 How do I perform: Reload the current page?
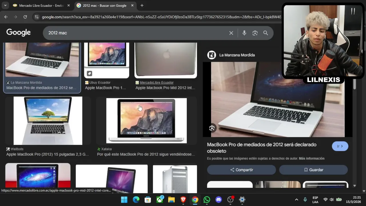(25, 17)
